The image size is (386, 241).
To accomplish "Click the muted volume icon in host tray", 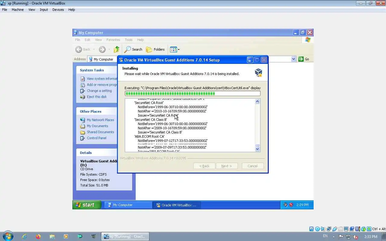I will [x=356, y=237].
